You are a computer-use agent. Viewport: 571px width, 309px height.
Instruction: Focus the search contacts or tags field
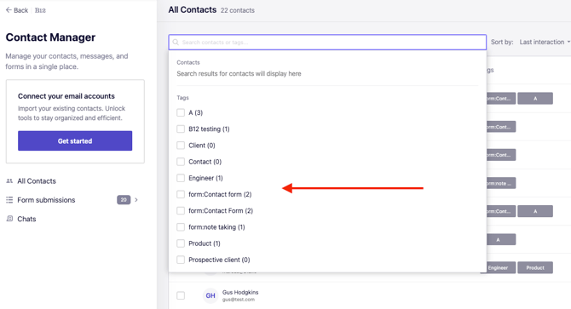327,43
